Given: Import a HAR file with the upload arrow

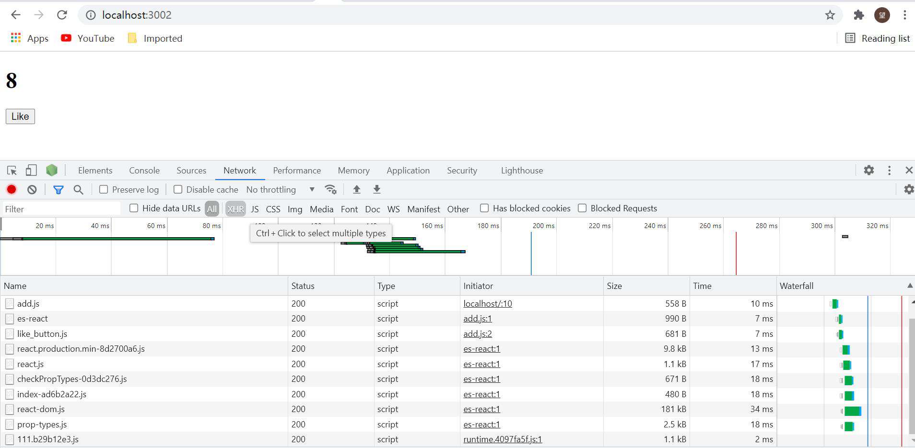Looking at the screenshot, I should tap(356, 190).
